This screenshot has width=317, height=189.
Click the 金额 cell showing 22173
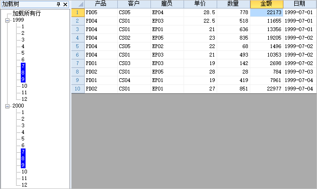266,12
